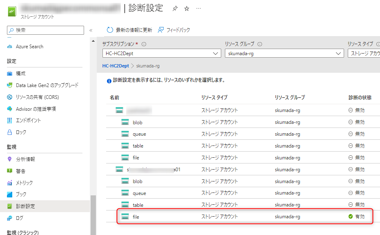Screen dimensions: 380x235
Task: Select the first file row with 無効
Action: point(243,158)
